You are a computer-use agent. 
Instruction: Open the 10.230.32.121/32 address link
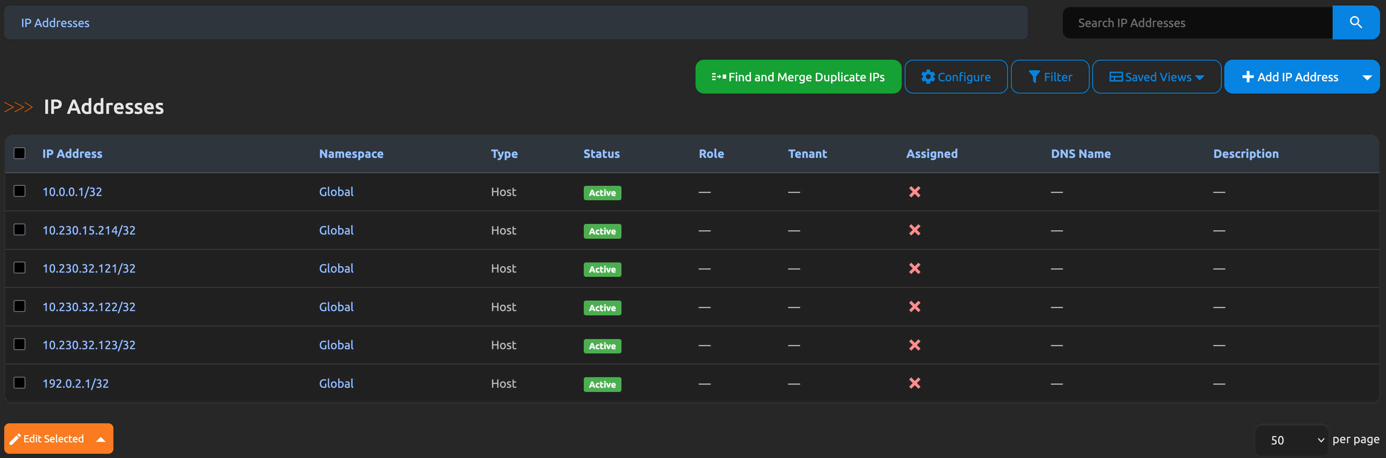click(x=89, y=268)
